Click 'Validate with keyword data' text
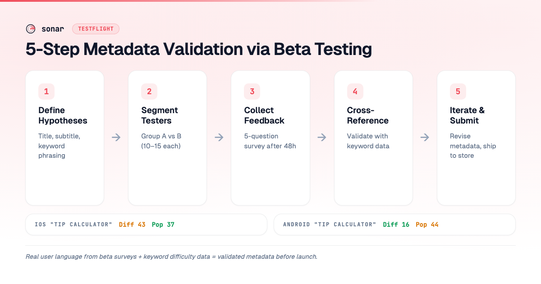 [x=368, y=141]
